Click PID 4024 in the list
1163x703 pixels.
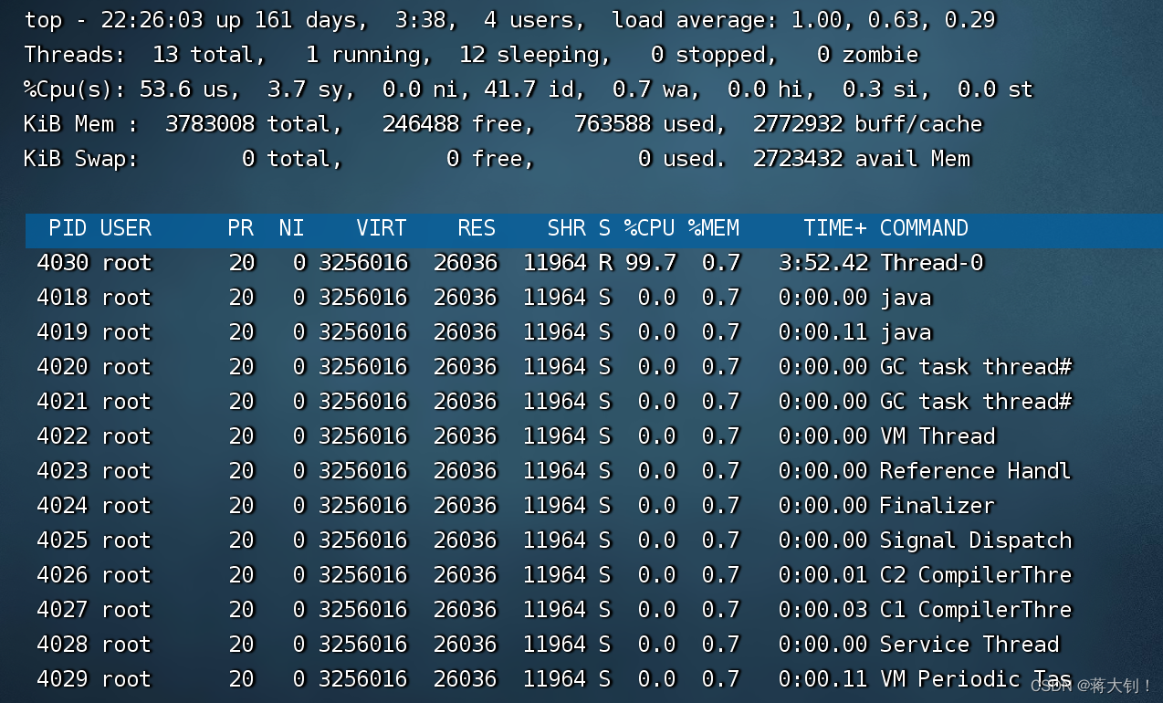pyautogui.click(x=63, y=506)
